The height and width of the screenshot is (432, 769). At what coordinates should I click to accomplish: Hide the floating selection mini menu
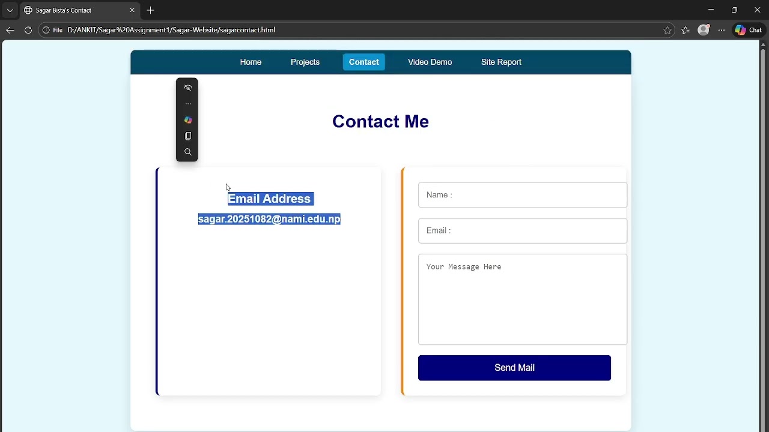[x=187, y=88]
